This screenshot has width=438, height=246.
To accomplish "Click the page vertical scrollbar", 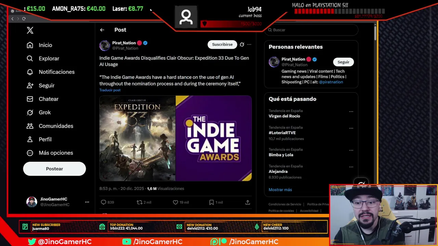I will click(375, 33).
